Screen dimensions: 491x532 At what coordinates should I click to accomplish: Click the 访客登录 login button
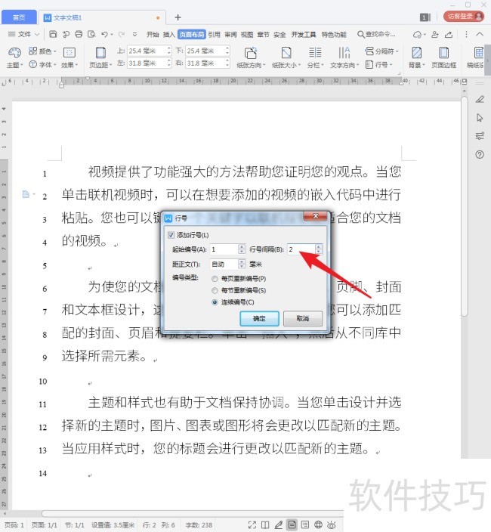464,16
